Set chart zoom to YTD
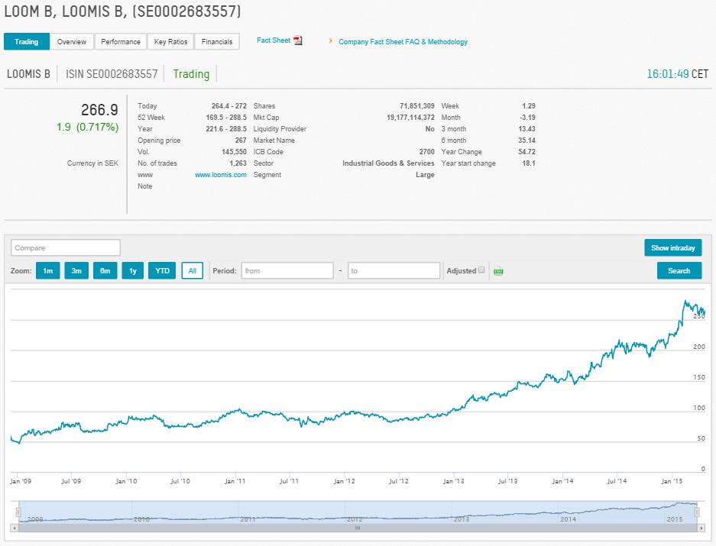The width and height of the screenshot is (716, 546). 162,271
